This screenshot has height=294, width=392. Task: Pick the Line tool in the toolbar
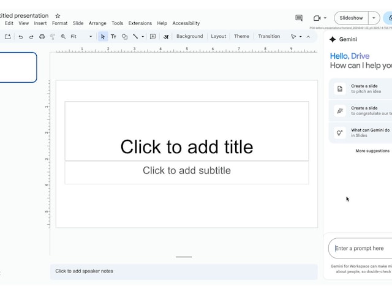click(x=135, y=37)
